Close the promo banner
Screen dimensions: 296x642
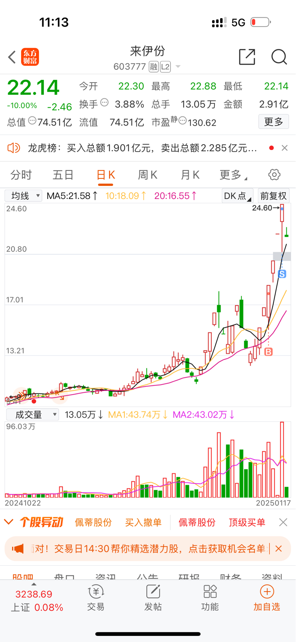279,548
